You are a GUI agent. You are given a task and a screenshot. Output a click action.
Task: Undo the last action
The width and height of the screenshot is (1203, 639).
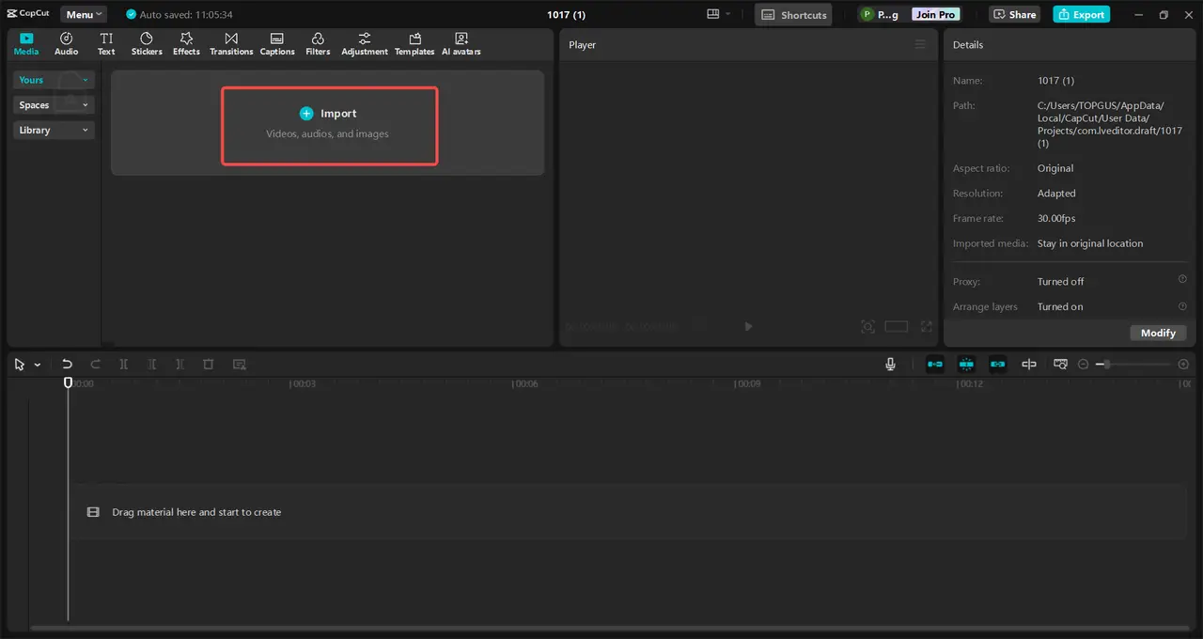point(67,364)
